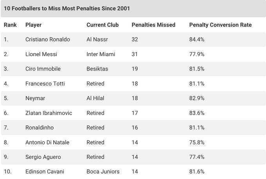Select Neymar's row name cell
The height and width of the screenshot is (179, 266).
coord(35,98)
